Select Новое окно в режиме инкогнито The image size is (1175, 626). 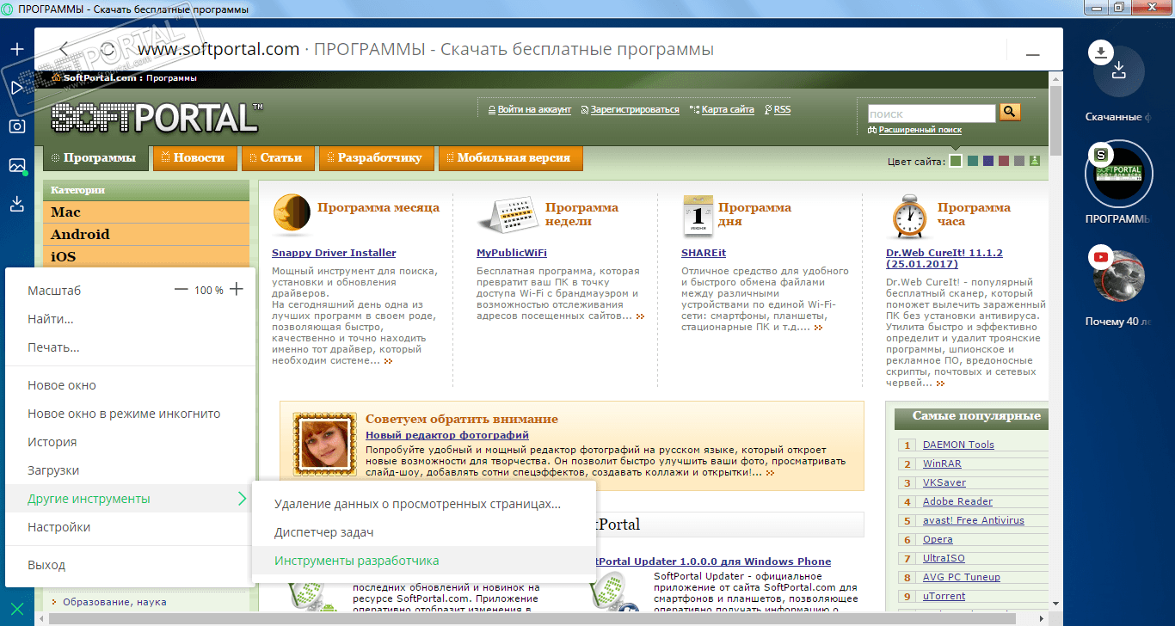point(131,414)
